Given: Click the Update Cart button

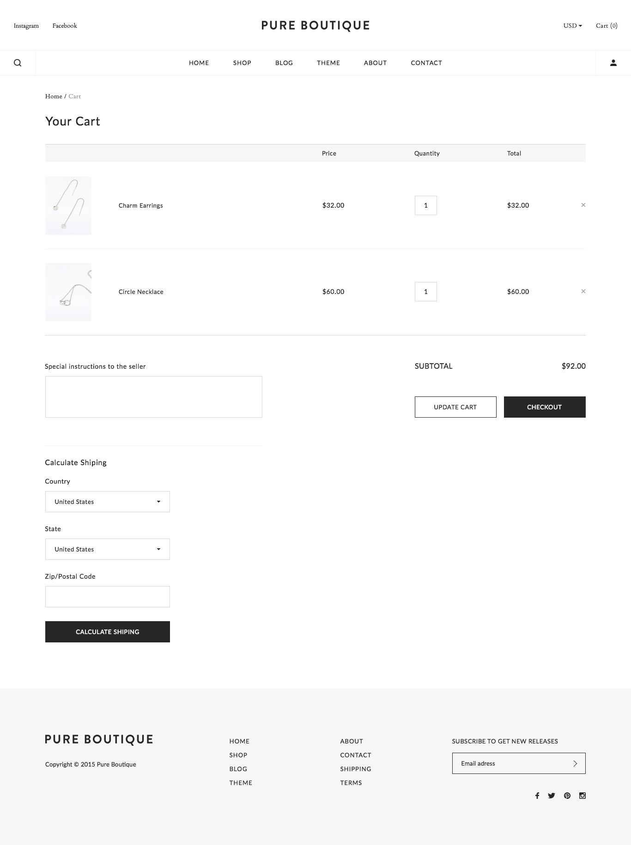Looking at the screenshot, I should click(455, 407).
